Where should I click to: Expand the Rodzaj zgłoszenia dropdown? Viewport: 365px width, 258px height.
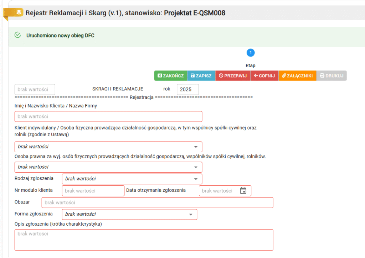click(132, 179)
